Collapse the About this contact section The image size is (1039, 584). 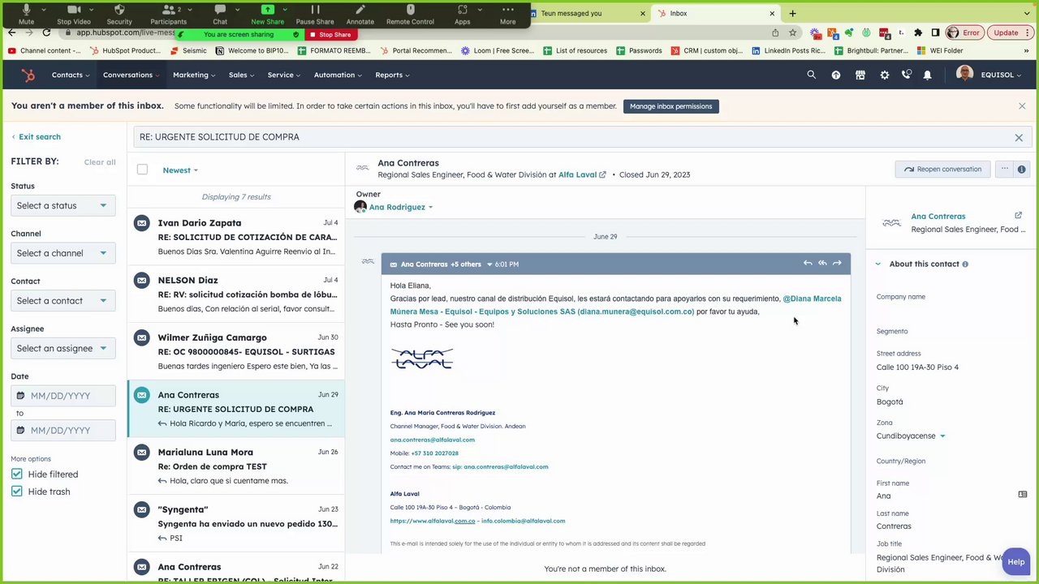point(877,264)
